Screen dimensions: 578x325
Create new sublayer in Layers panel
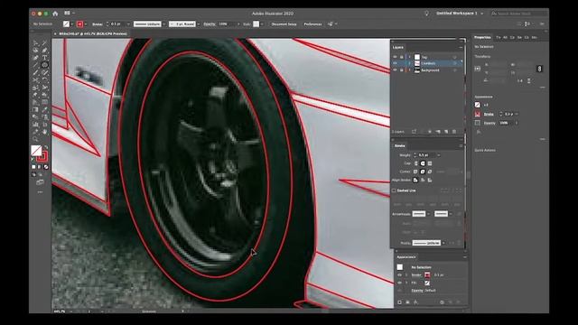pos(438,132)
